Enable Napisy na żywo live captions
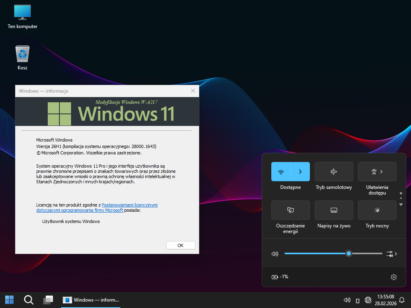This screenshot has height=308, width=411. click(334, 210)
